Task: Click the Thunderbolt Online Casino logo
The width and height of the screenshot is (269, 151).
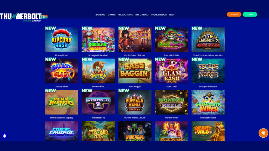Action: click(x=24, y=17)
